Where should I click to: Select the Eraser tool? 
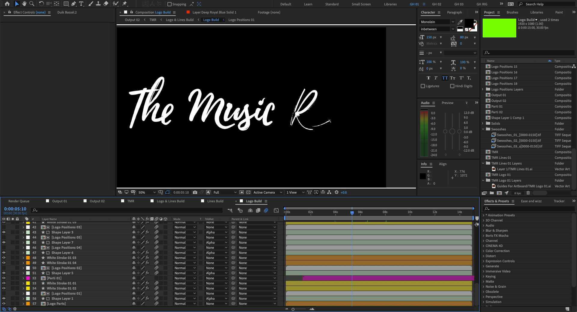[106, 4]
